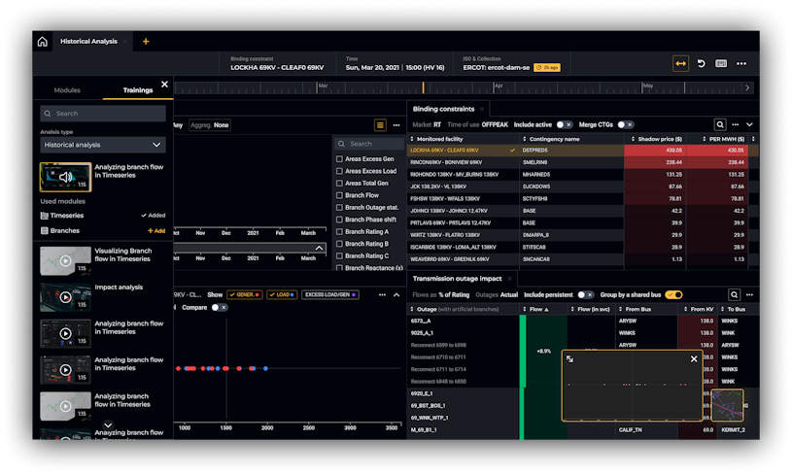Change Flows as % of Rating selector
The width and height of the screenshot is (792, 474).
click(440, 295)
